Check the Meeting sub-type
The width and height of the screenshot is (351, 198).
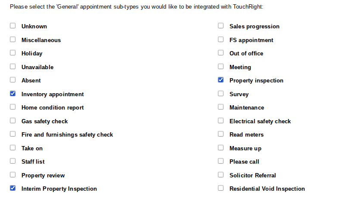point(221,67)
